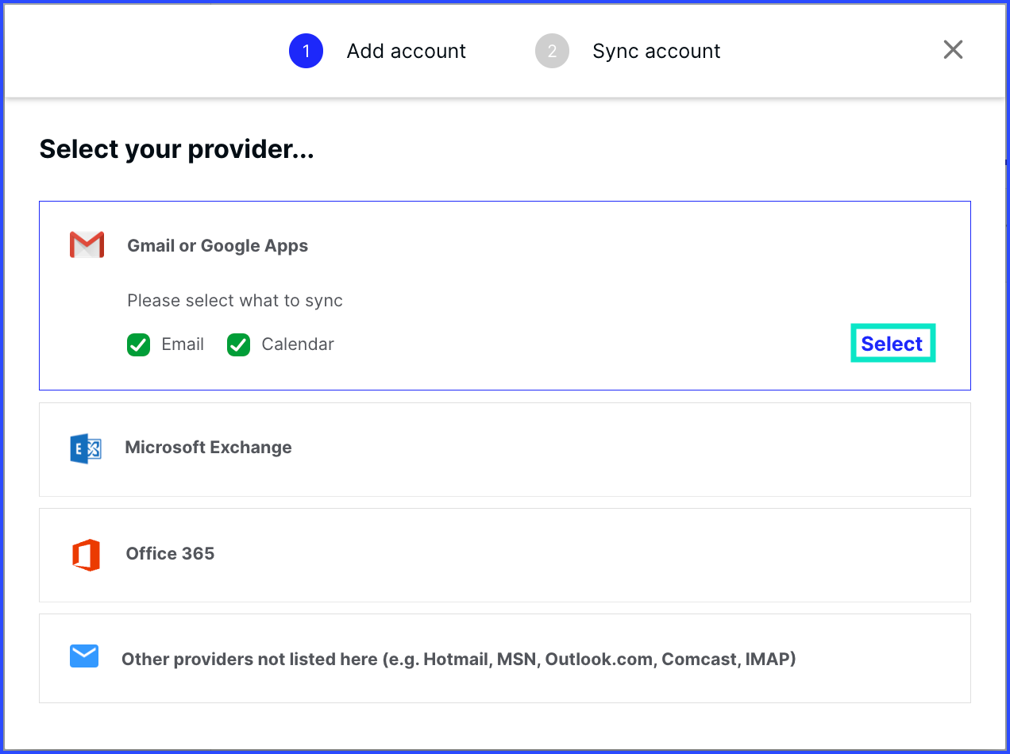Click 'Please select what to sync' text
The height and width of the screenshot is (754, 1010).
pos(235,301)
